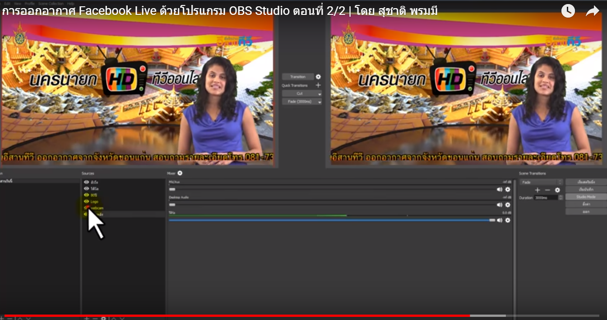Open Desktop Audio gear settings
The height and width of the screenshot is (320, 607).
coord(508,205)
